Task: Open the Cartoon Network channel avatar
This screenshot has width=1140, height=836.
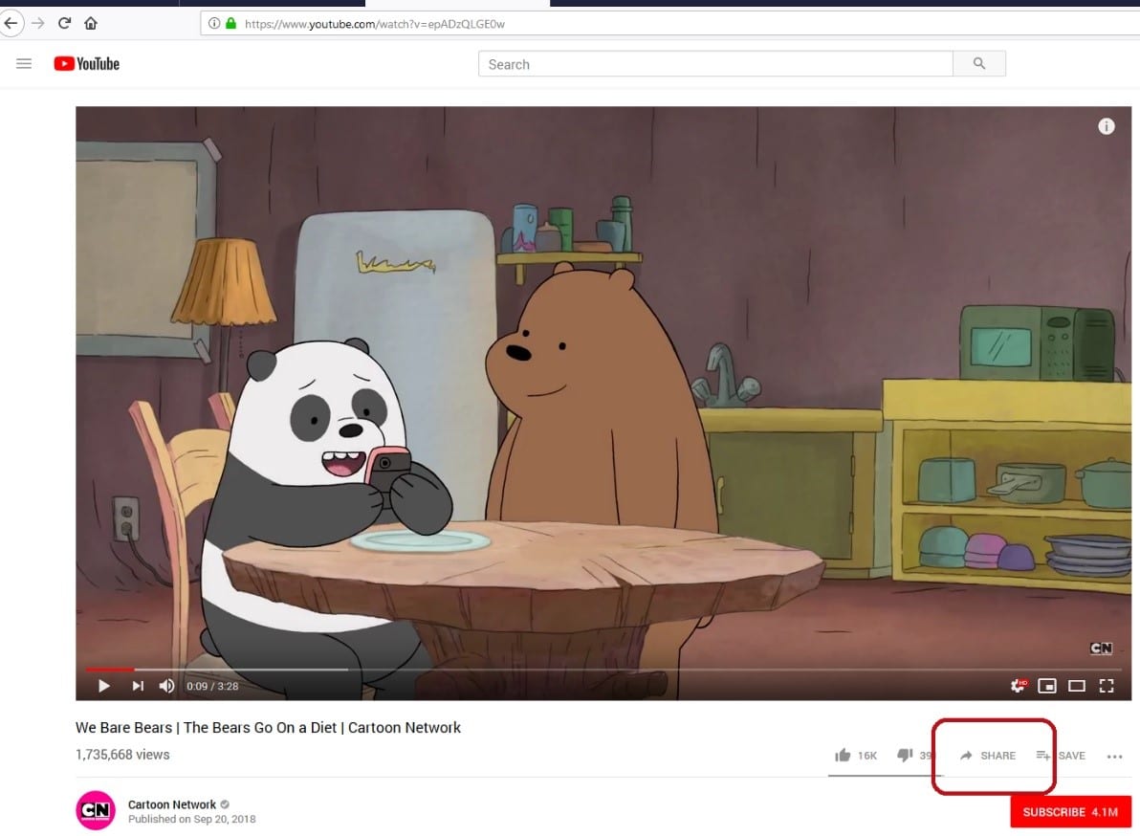Action: (x=96, y=810)
